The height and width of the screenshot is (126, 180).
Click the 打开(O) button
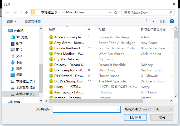(135, 117)
